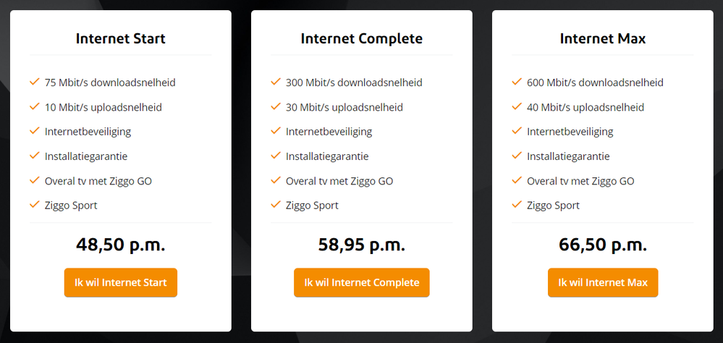Select the 'Internet Start' plan heading
Image resolution: width=723 pixels, height=343 pixels.
tap(120, 38)
